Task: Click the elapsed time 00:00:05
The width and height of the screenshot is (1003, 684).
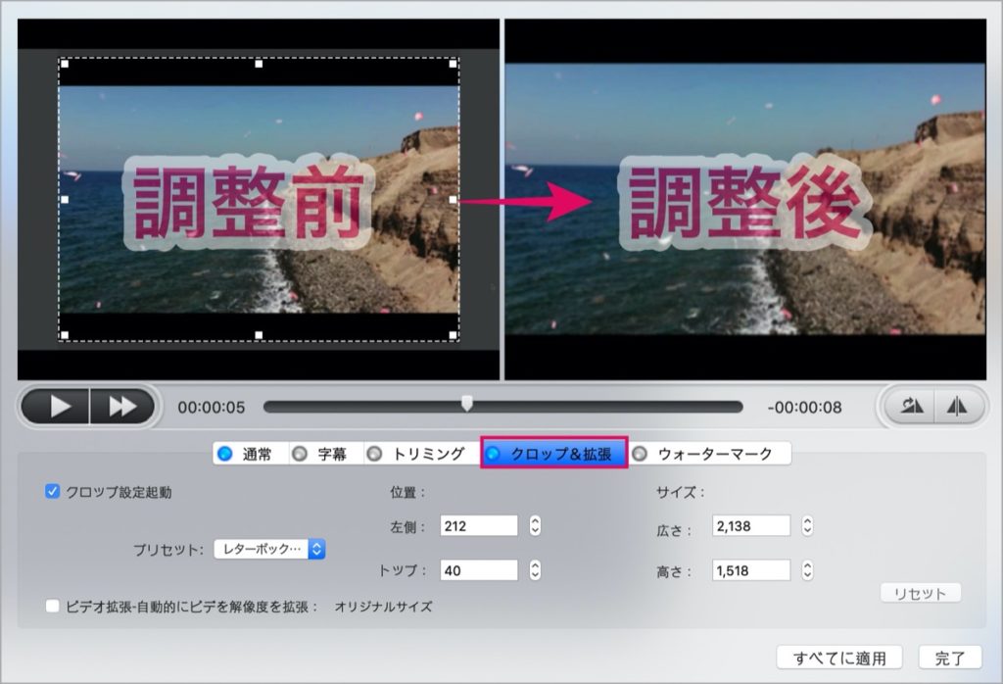Action: (212, 408)
